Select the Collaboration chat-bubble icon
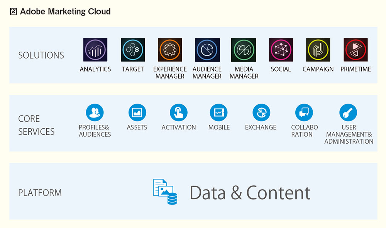Screen dimensions: 386x228 coord(304,112)
